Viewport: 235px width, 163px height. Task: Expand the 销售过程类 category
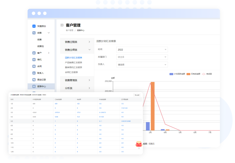(77, 42)
